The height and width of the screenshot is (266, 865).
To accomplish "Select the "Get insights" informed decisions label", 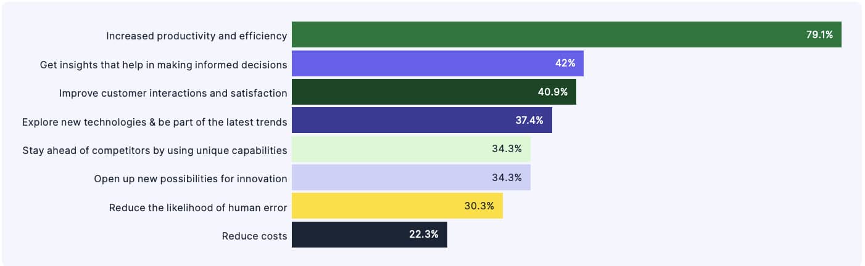I will point(163,65).
